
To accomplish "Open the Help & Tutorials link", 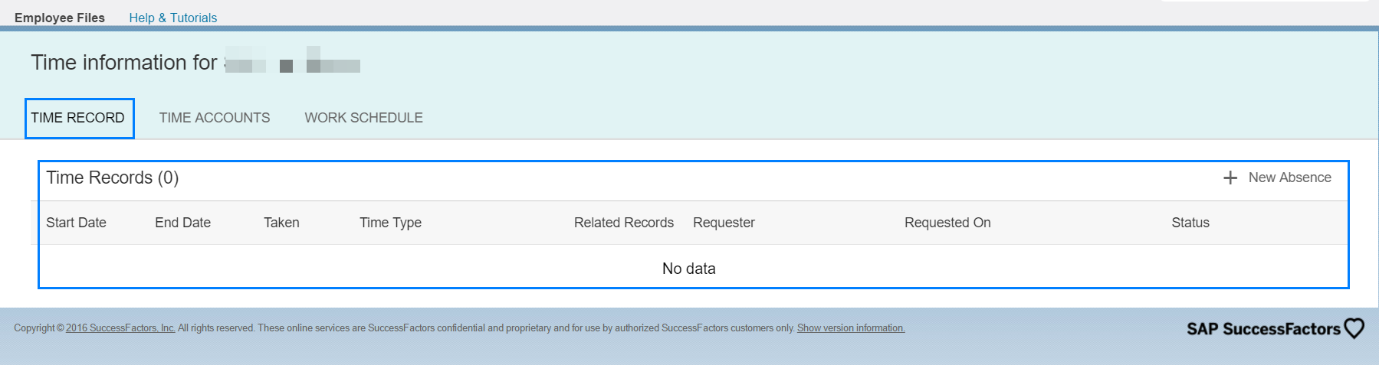I will [173, 18].
